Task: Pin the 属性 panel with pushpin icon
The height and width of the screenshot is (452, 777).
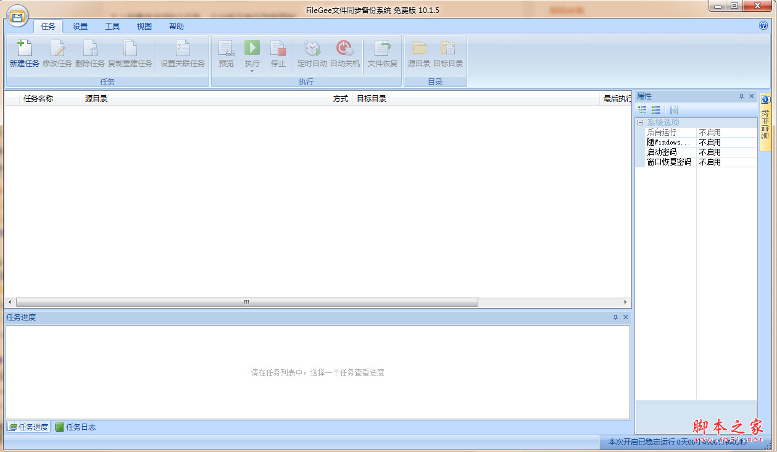Action: 741,96
